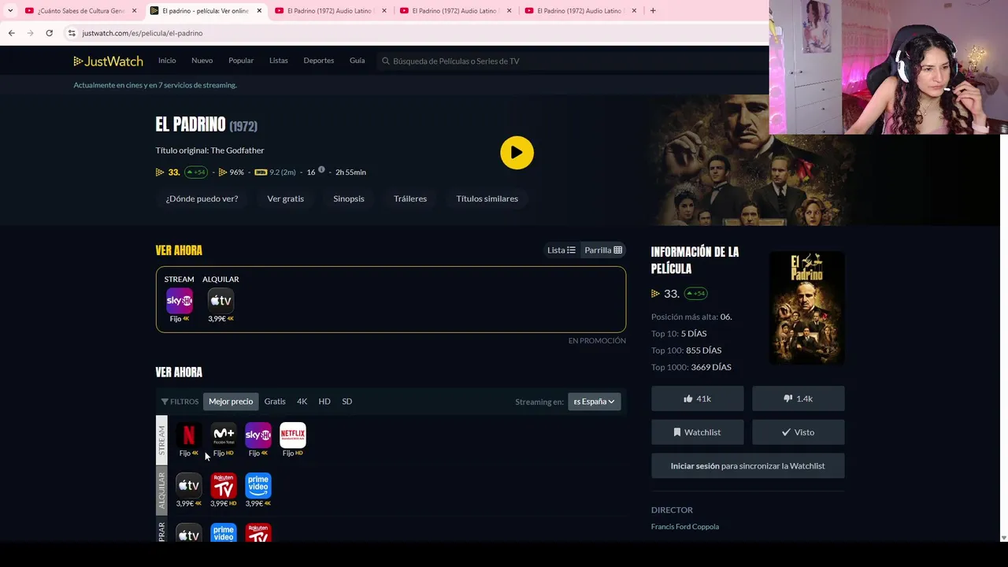Jump to Ver gratis section
The width and height of the screenshot is (1008, 567).
click(x=286, y=198)
